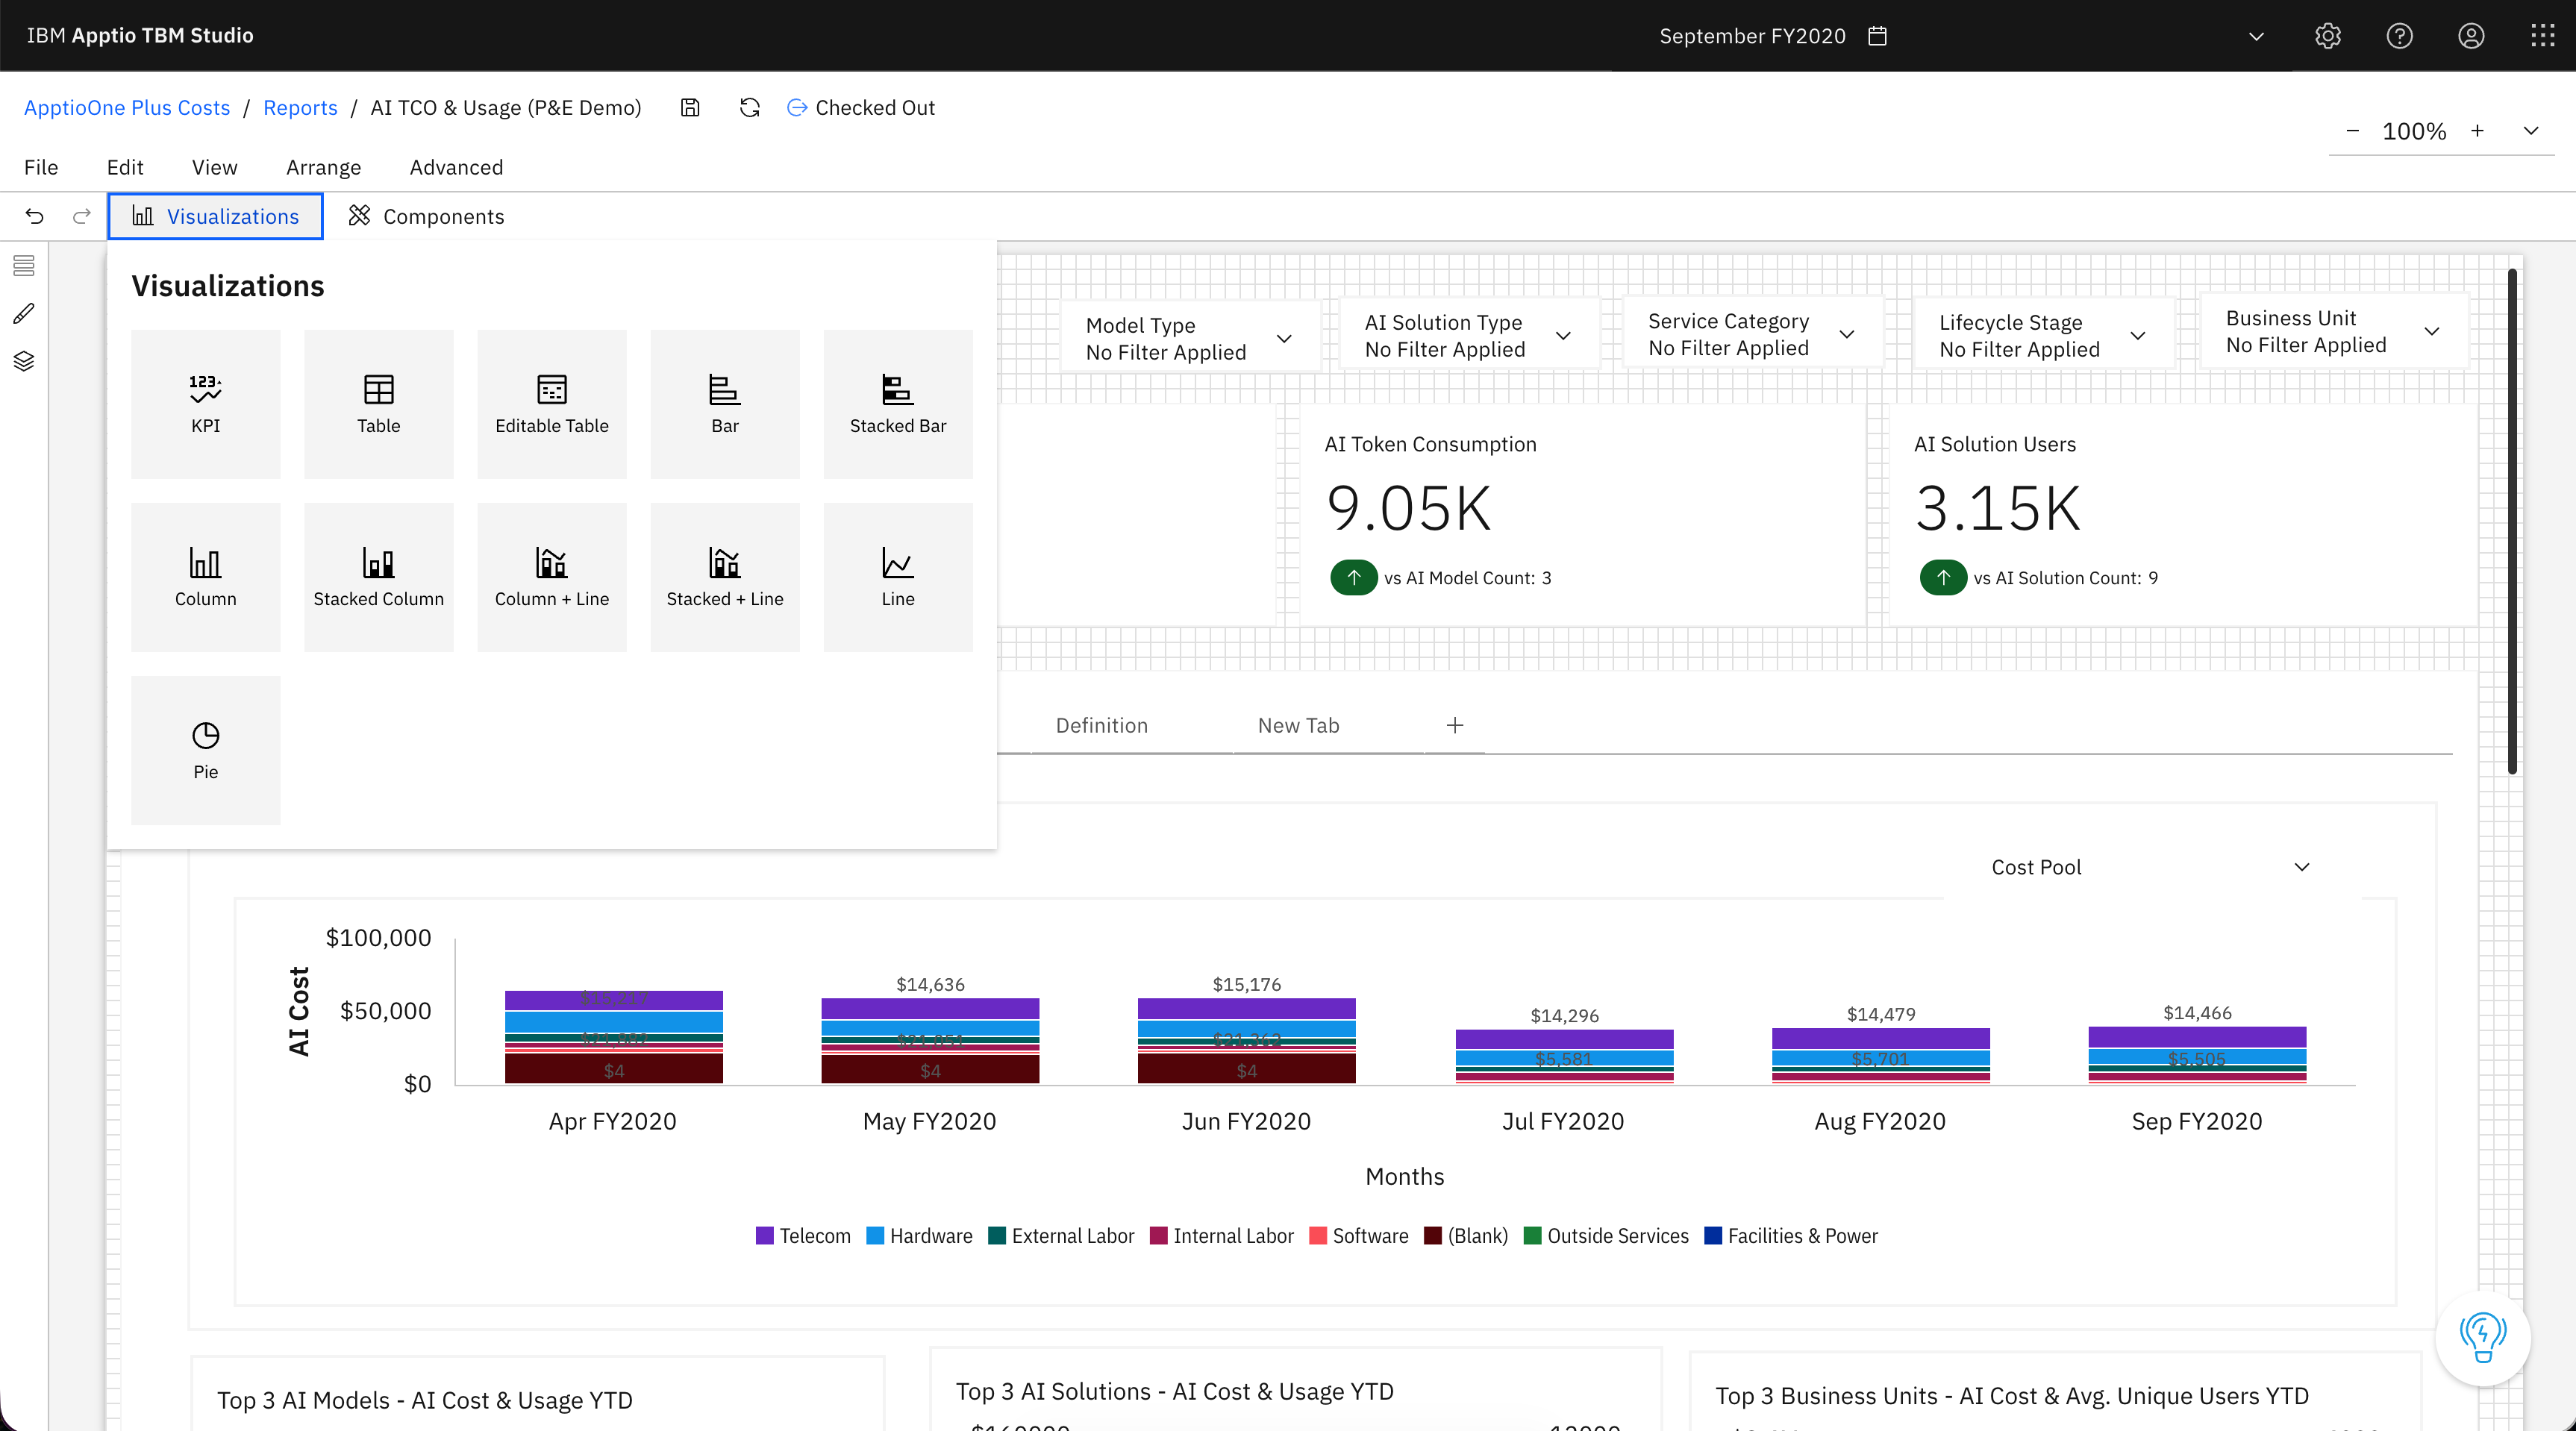Click the save report icon
2576x1431 pixels.
point(690,108)
